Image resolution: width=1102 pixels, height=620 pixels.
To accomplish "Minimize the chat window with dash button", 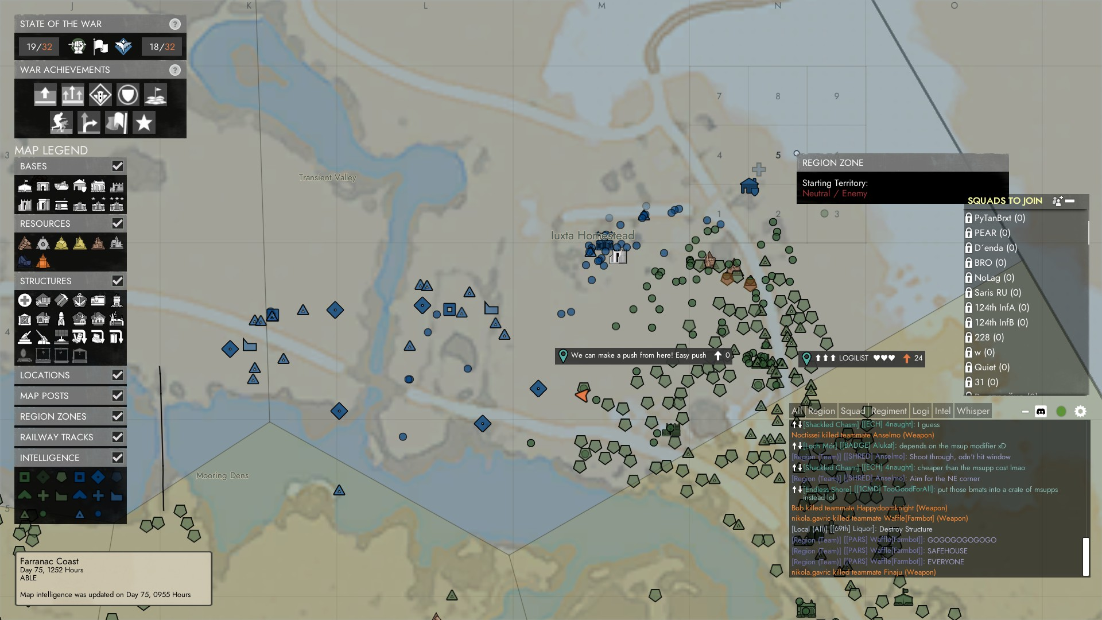I will [1025, 412].
